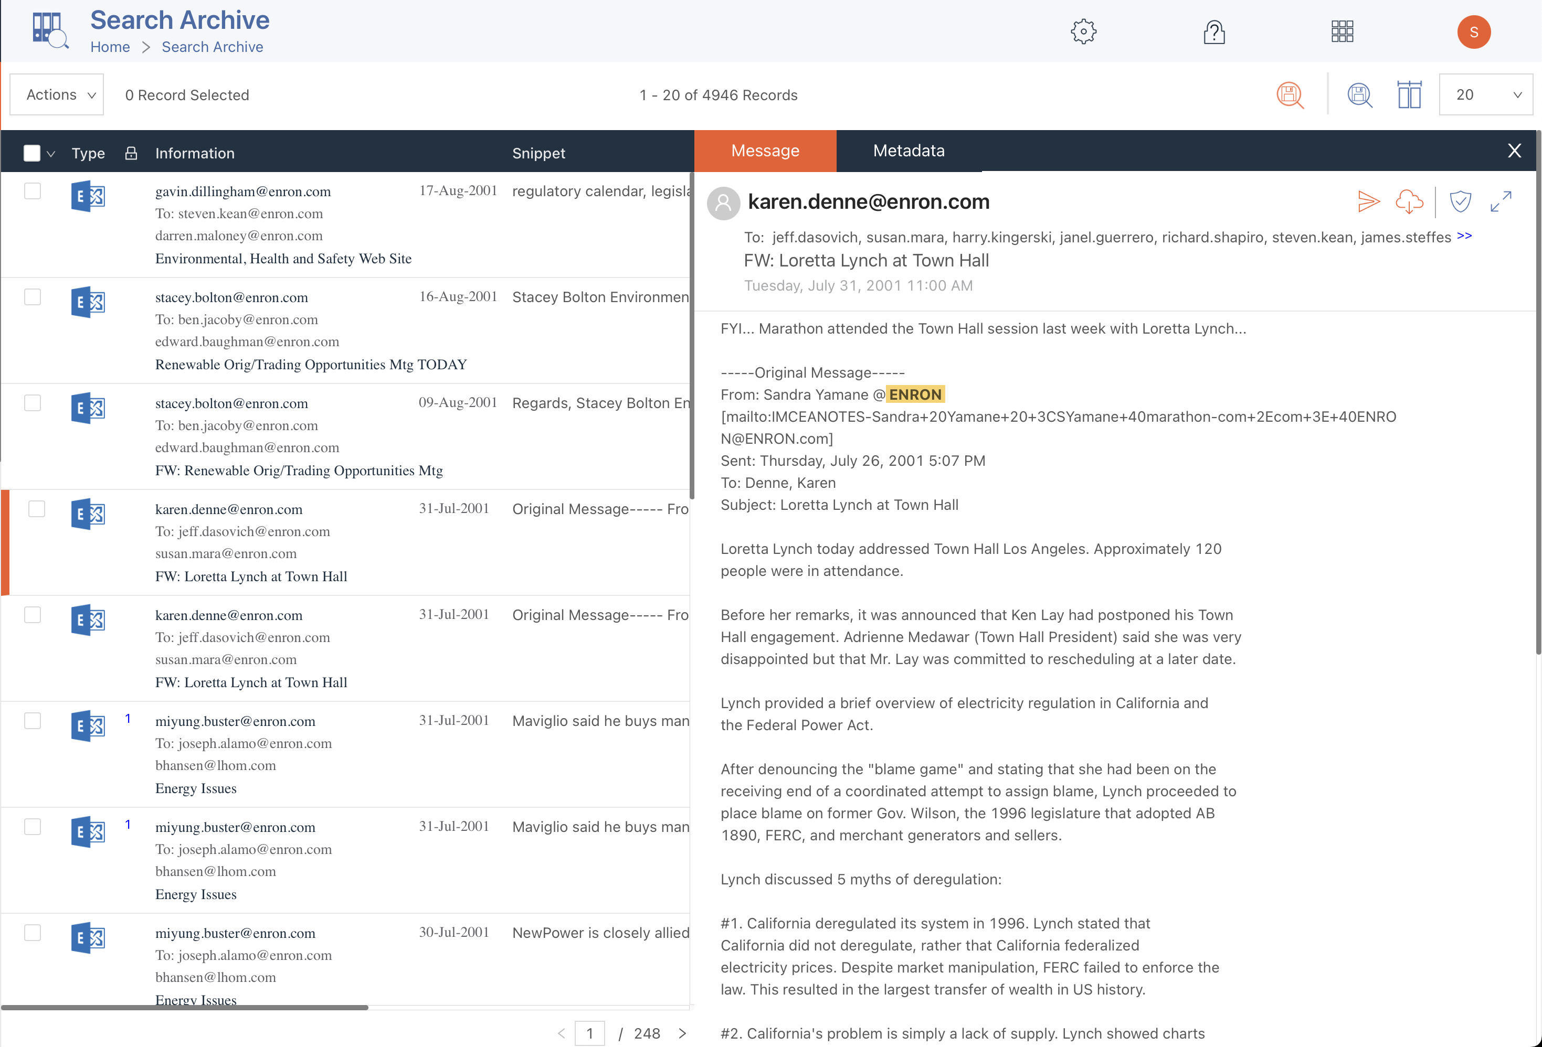
Task: Click the horizontal scrollbar under the results list
Action: pyautogui.click(x=184, y=1007)
